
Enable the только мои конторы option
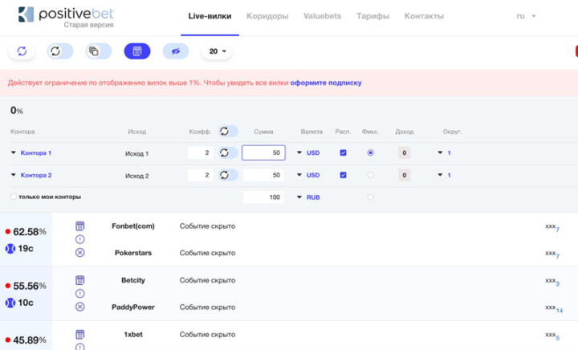(14, 197)
